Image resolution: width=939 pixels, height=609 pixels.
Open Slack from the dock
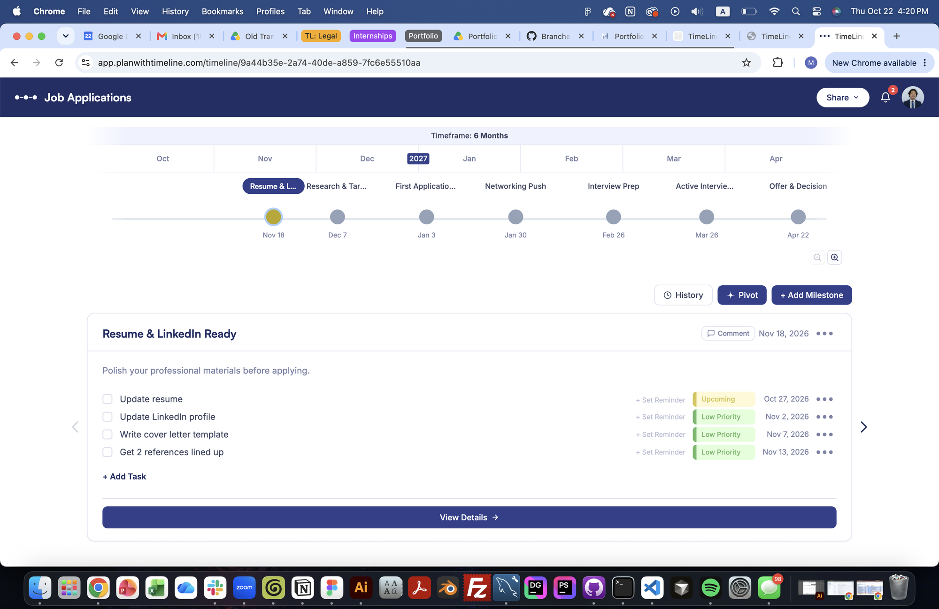(x=215, y=587)
